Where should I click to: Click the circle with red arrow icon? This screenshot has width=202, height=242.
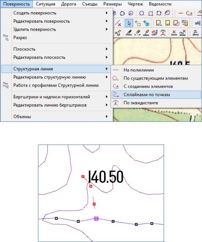point(167,13)
